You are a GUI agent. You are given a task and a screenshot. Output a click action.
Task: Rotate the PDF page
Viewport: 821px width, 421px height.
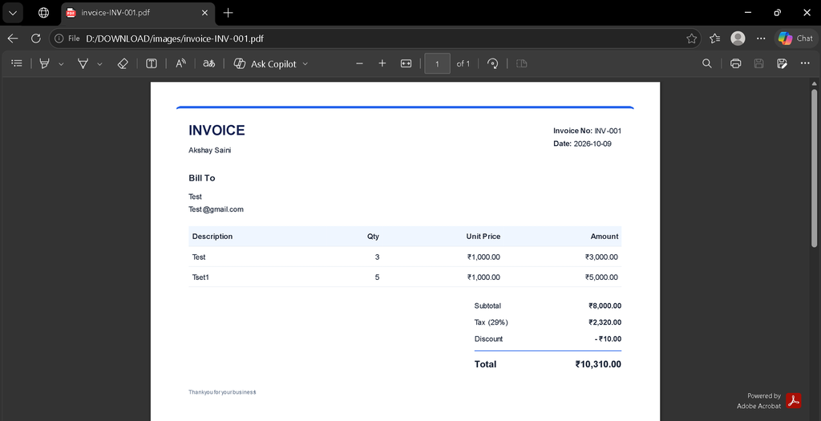point(493,63)
